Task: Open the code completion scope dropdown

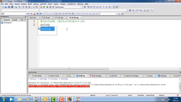Action: tap(38, 10)
